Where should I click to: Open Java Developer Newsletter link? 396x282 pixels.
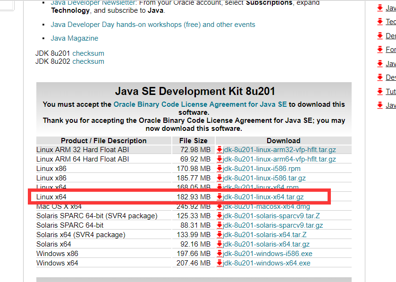click(93, 3)
